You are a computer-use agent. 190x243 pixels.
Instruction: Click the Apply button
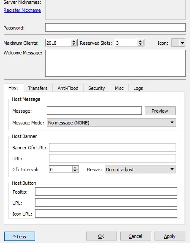click(170, 236)
